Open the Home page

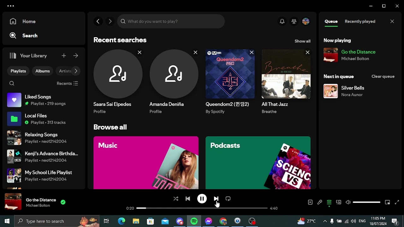click(23, 21)
